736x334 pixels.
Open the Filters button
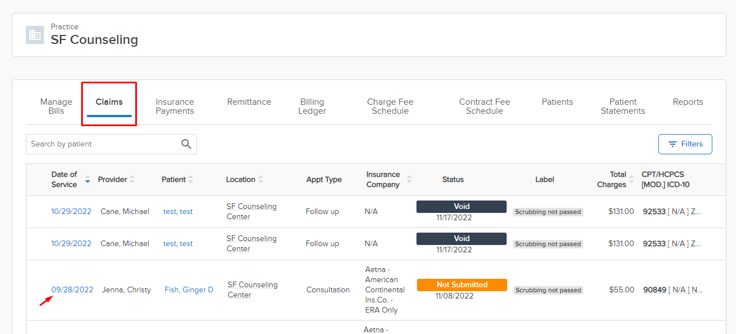point(685,144)
